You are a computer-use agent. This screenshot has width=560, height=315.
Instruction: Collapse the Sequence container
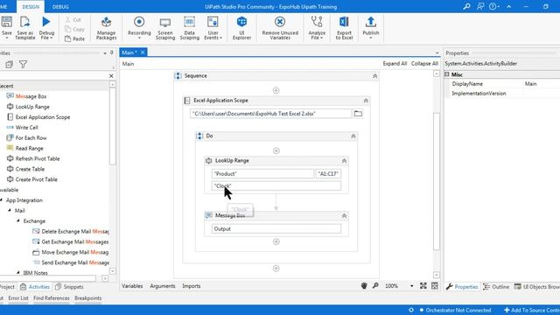[375, 76]
